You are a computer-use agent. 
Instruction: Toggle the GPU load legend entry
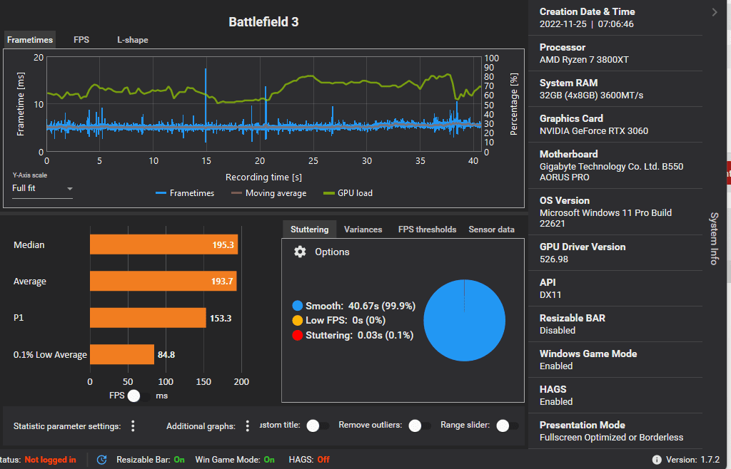click(348, 193)
